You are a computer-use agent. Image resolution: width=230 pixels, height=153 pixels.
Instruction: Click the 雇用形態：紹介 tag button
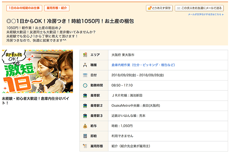click(57, 8)
